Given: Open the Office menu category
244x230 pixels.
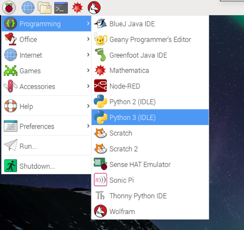Looking at the screenshot, I should [x=46, y=39].
